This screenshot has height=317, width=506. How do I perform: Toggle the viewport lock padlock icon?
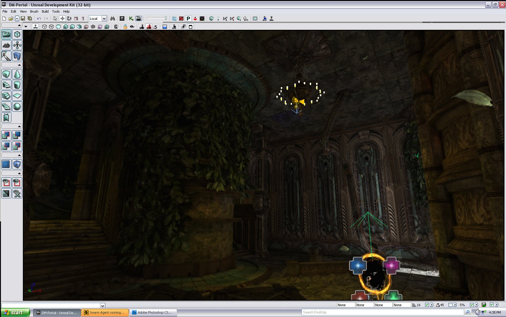pos(125,27)
